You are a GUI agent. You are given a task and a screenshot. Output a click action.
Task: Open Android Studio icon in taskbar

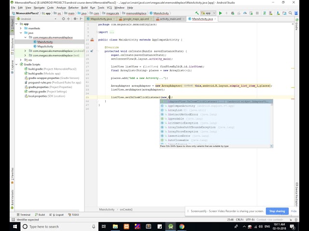point(170,227)
